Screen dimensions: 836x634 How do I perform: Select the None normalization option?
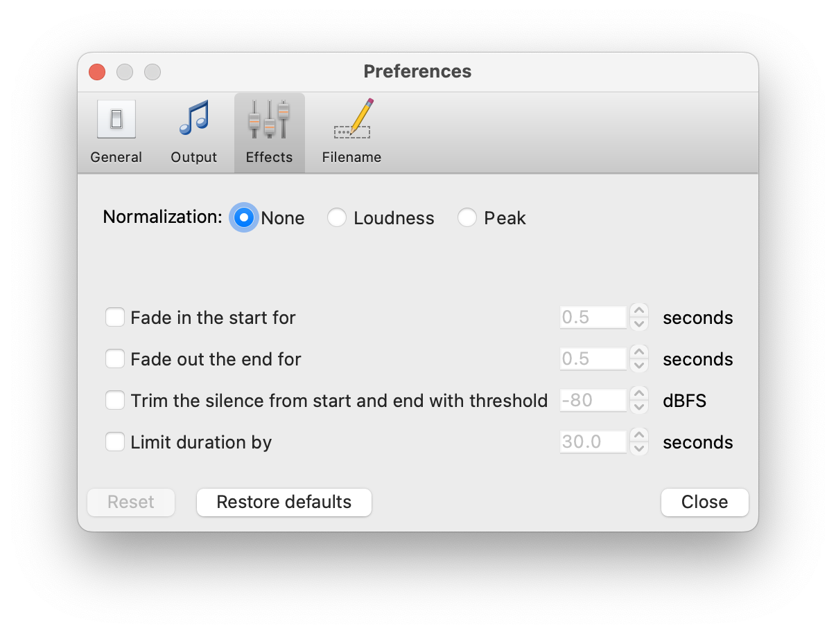tap(244, 217)
